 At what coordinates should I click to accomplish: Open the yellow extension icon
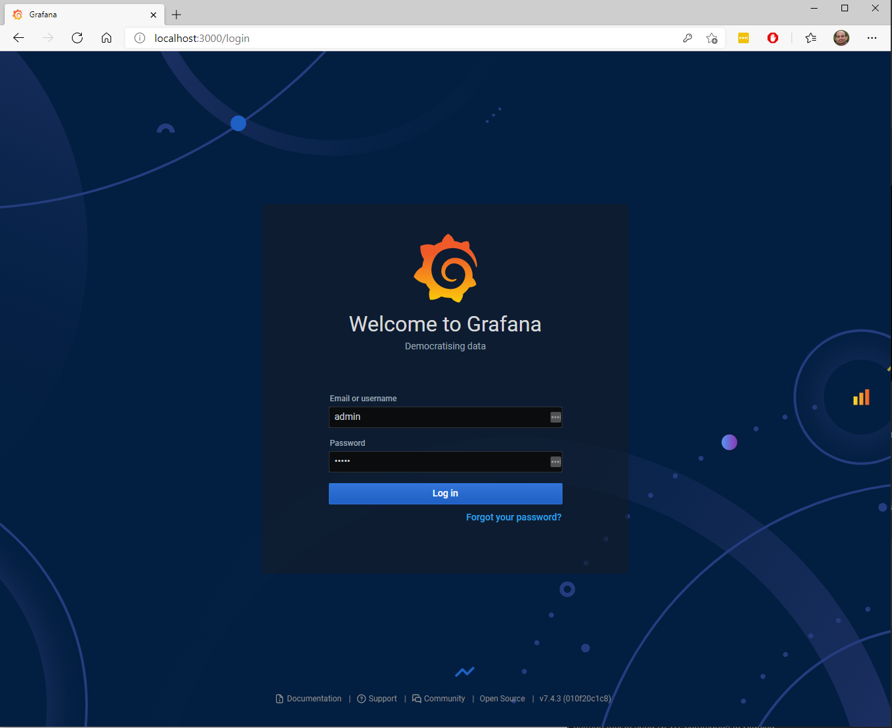[744, 38]
